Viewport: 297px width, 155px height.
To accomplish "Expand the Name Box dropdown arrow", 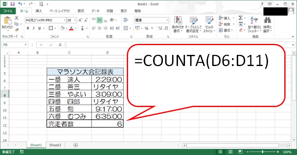I will 26,45.
